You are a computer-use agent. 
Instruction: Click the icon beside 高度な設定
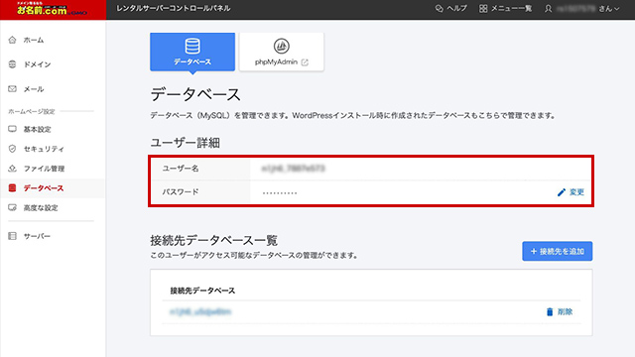[x=12, y=207]
